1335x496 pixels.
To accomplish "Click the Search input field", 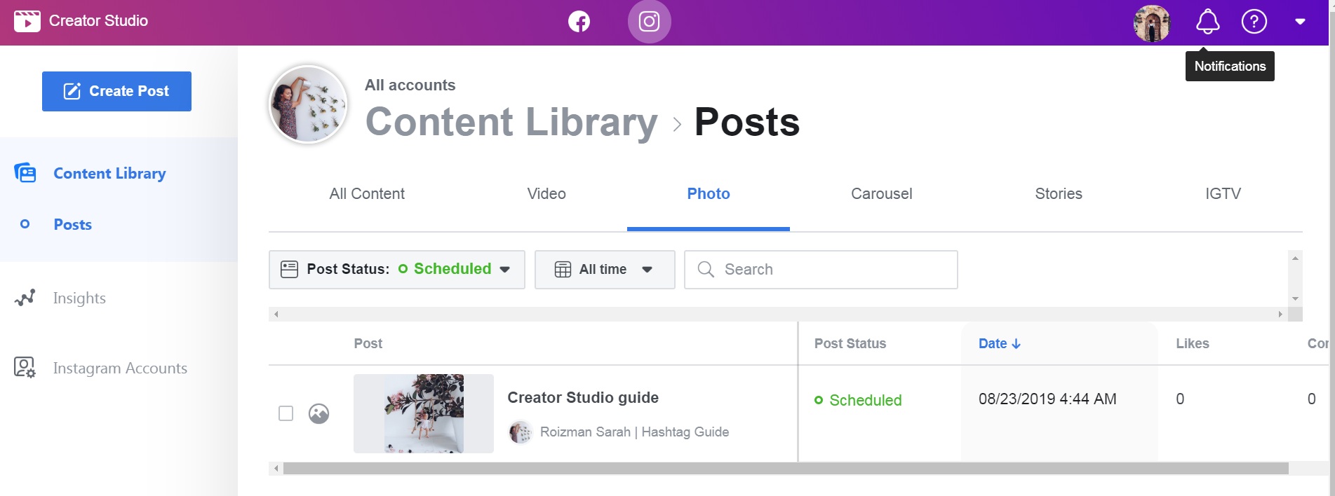I will (821, 270).
